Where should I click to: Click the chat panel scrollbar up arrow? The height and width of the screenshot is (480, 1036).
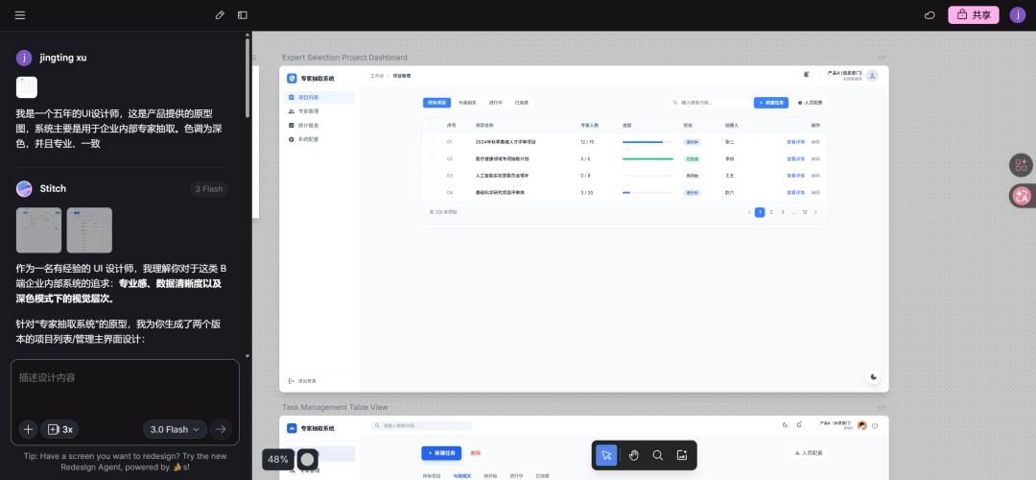point(247,36)
